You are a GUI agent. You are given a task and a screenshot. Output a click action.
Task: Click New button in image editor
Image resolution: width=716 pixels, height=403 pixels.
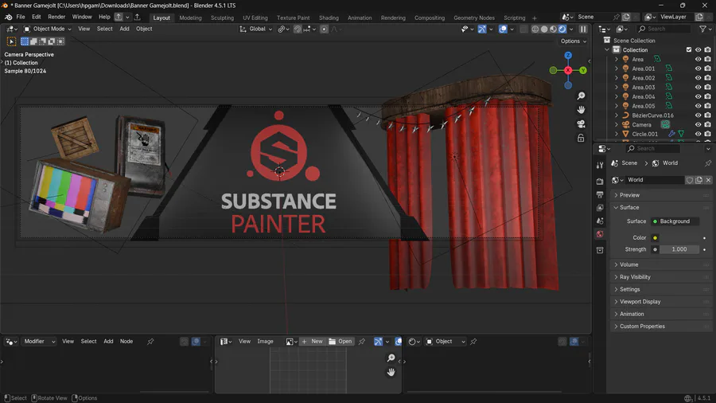pos(313,342)
